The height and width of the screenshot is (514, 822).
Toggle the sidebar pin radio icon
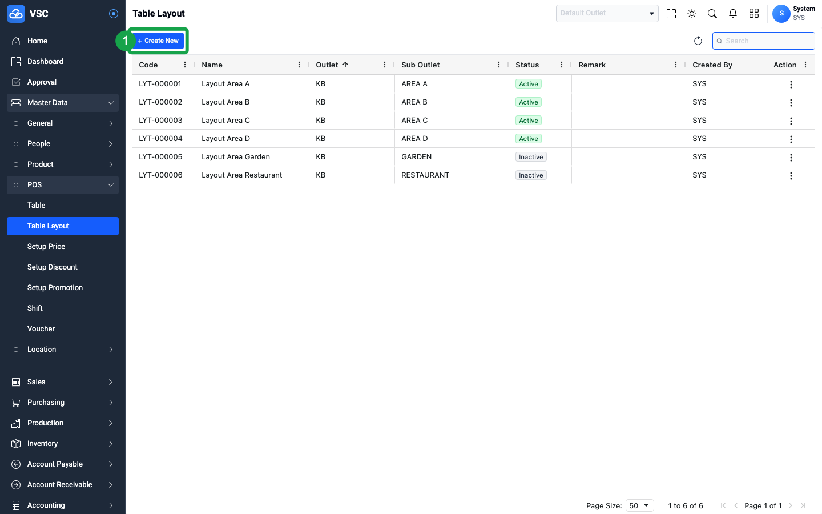114,14
